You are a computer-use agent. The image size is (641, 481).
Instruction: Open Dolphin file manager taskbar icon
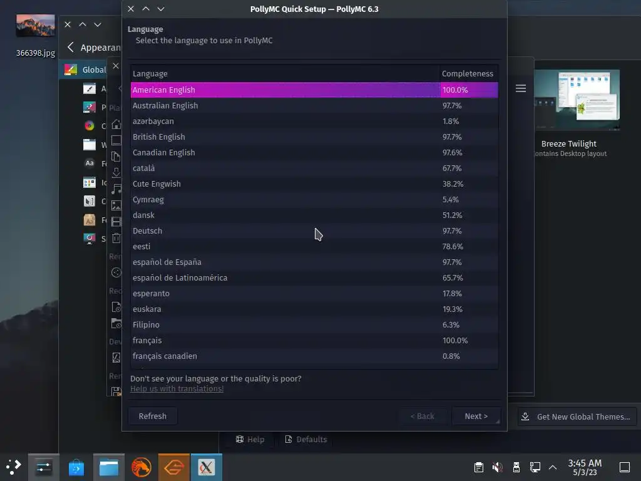[109, 467]
